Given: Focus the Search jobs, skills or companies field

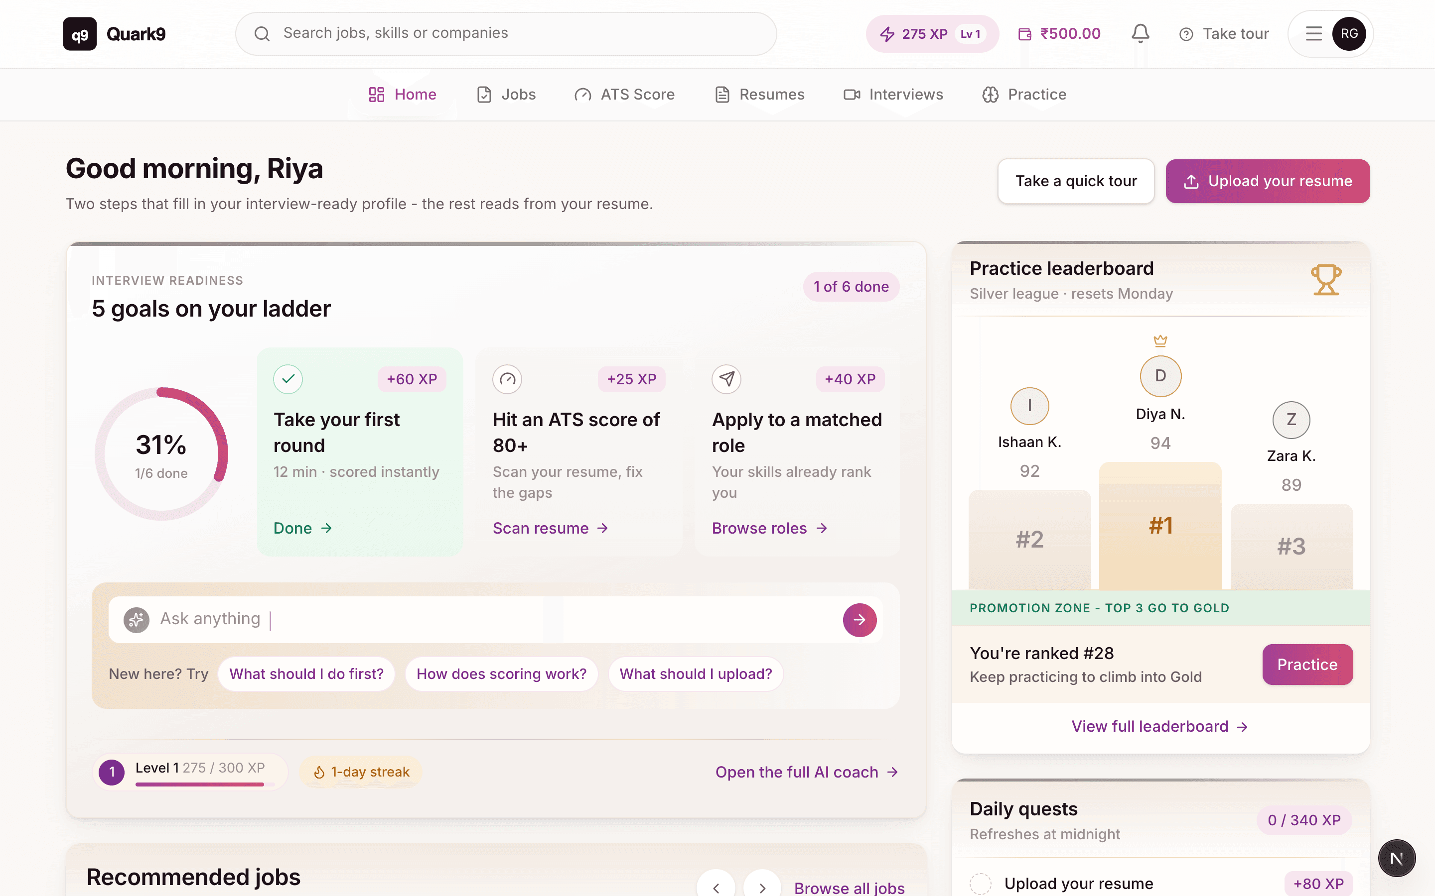Looking at the screenshot, I should [x=506, y=34].
